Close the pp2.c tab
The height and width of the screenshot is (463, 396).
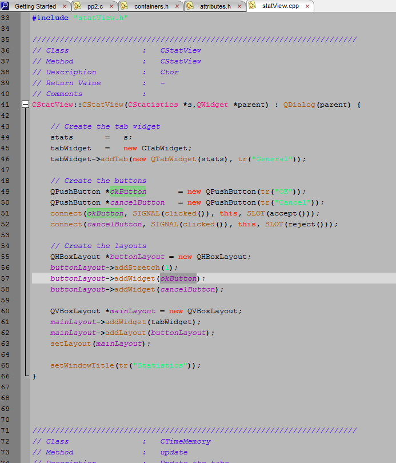pos(110,7)
